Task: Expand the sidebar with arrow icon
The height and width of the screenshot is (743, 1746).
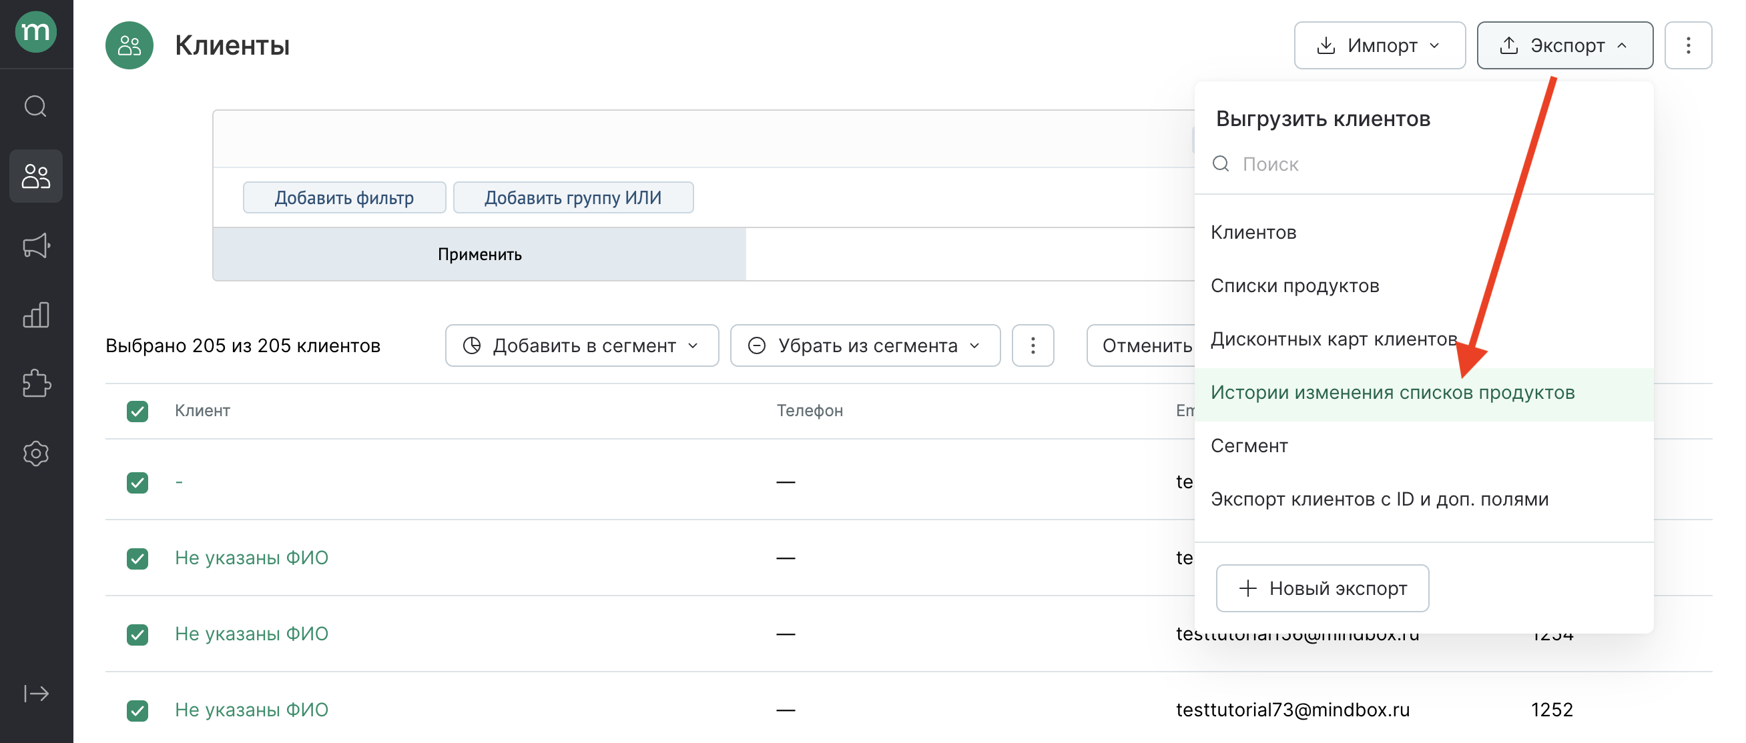Action: pos(36,693)
